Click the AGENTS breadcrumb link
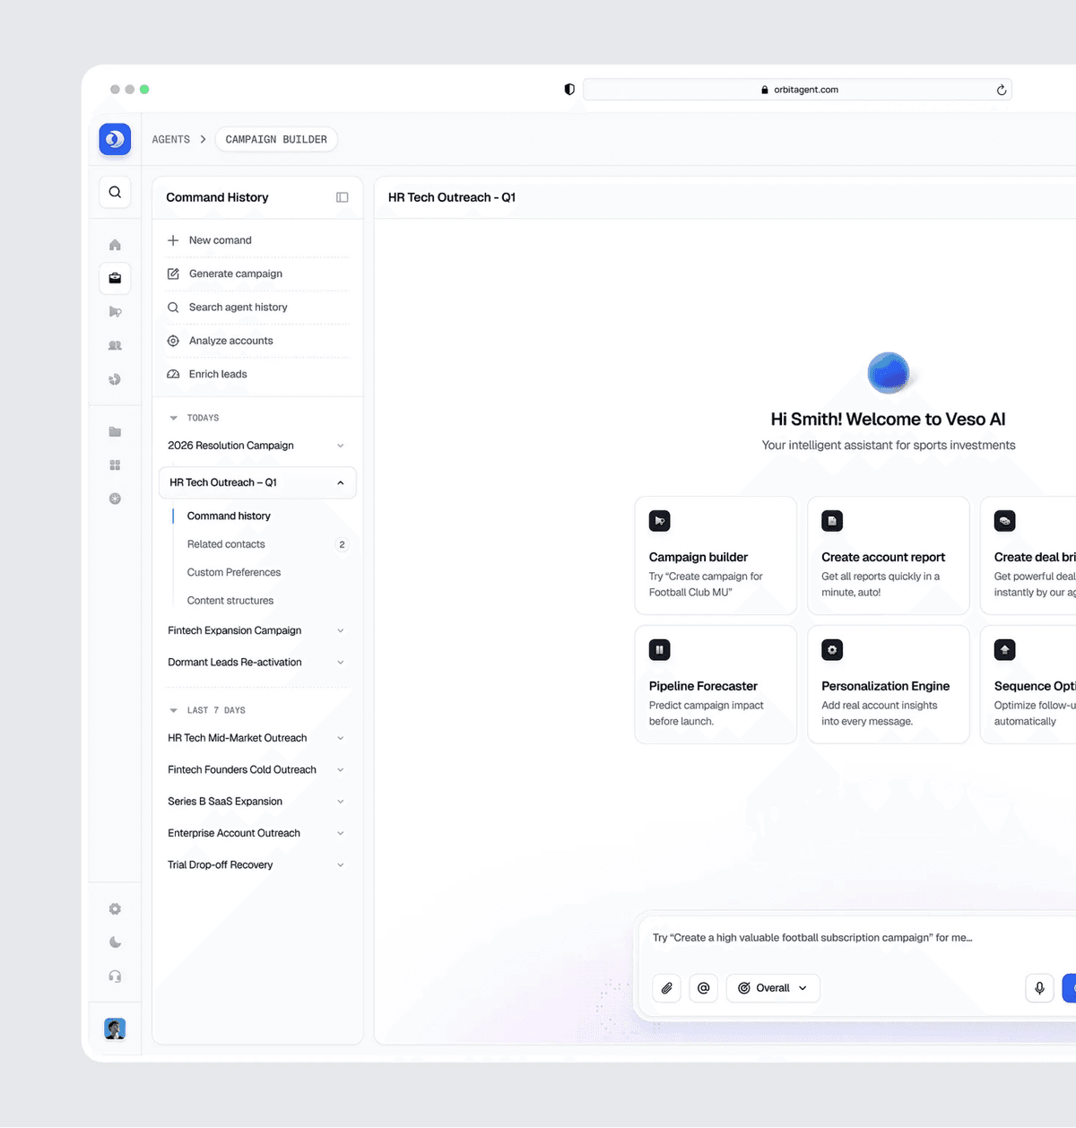This screenshot has width=1076, height=1128. tap(171, 140)
